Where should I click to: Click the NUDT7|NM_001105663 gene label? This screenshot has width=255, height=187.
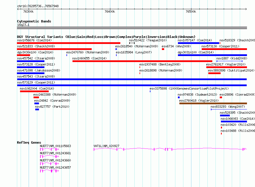pyautogui.click(x=56, y=146)
